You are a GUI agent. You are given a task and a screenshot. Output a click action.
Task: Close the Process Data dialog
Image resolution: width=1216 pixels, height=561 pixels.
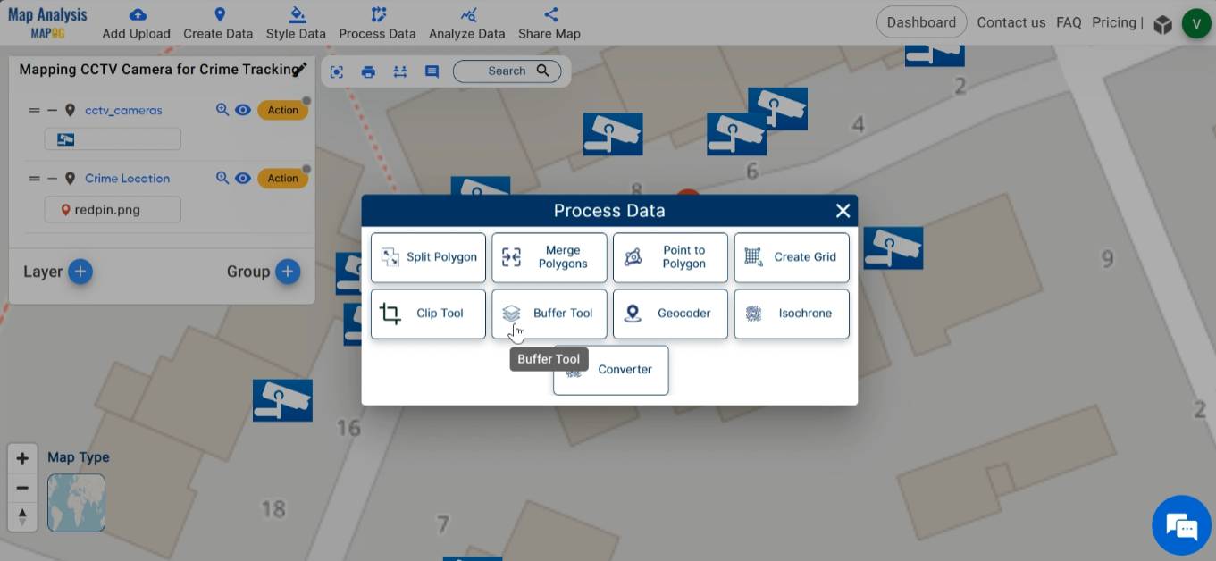pyautogui.click(x=843, y=211)
